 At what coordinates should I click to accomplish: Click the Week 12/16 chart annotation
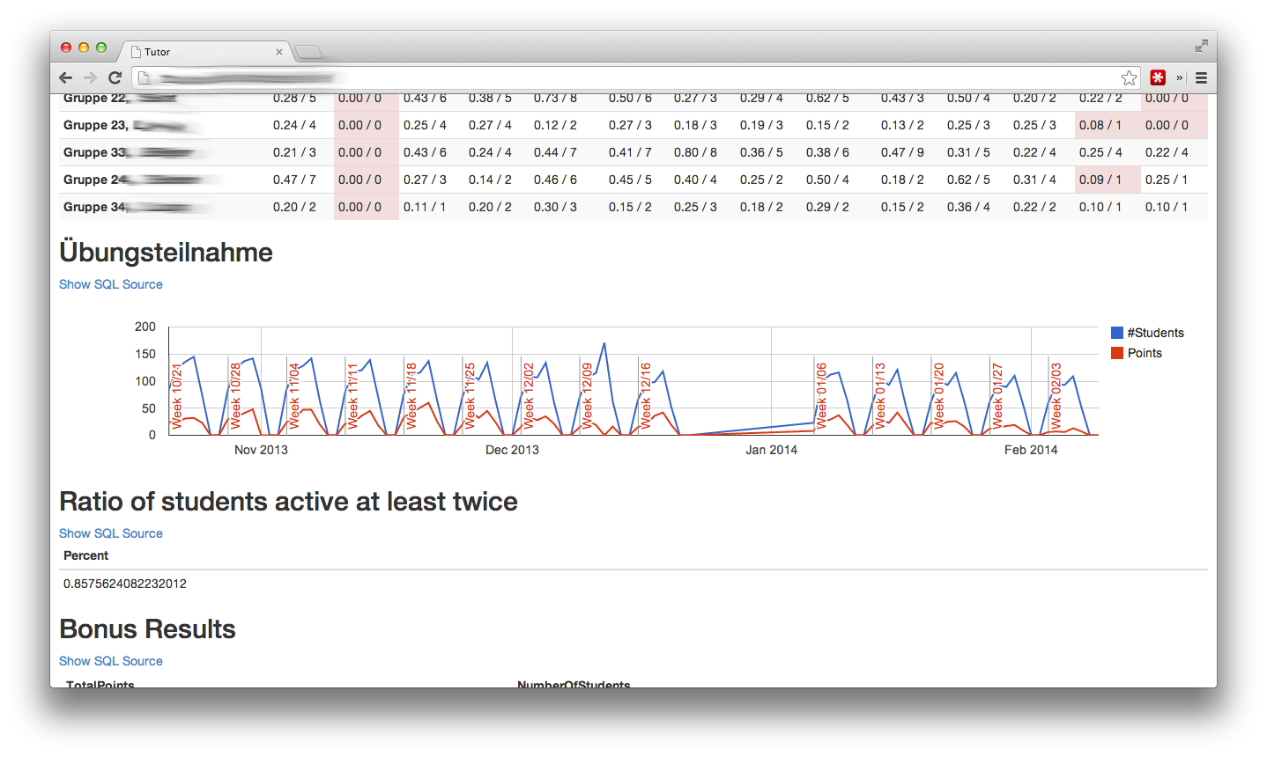tap(645, 396)
